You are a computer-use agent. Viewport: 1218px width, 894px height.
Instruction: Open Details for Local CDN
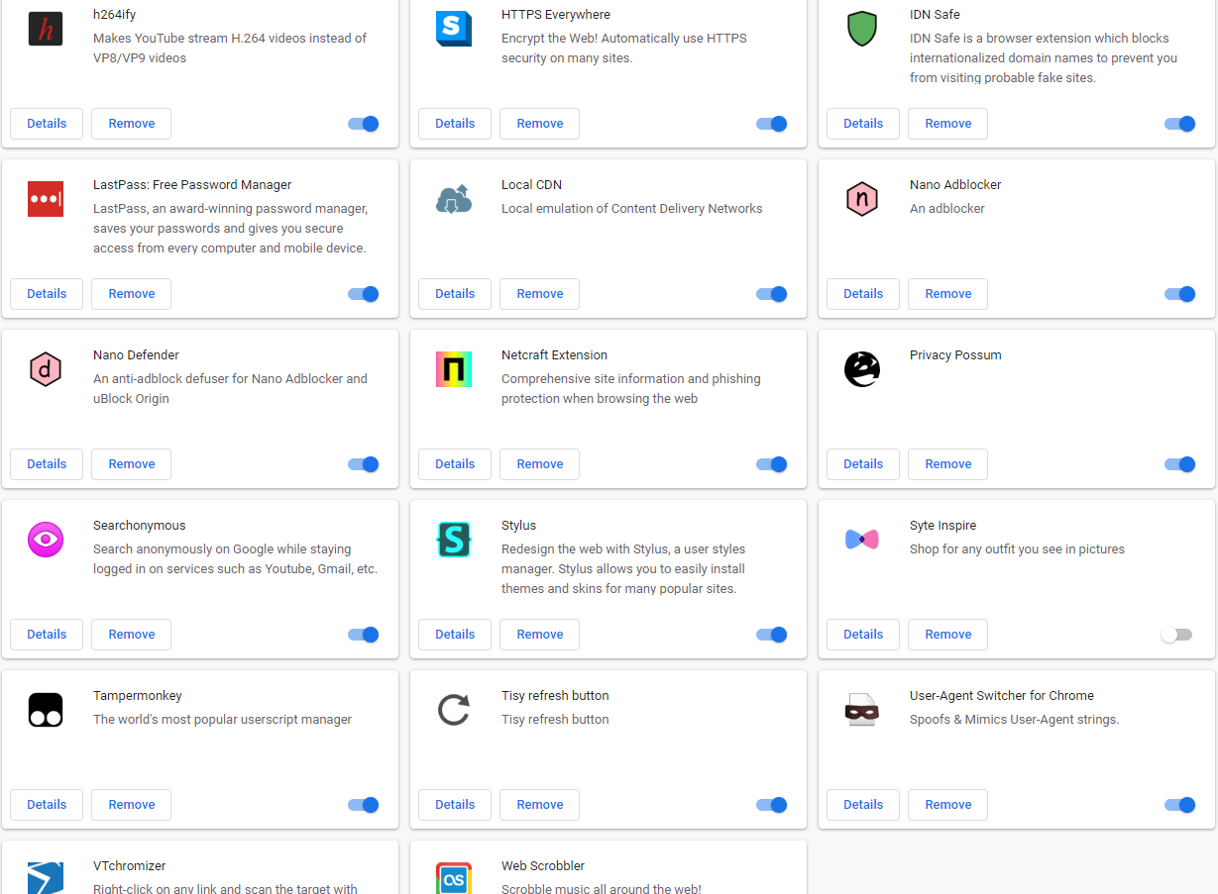coord(455,294)
